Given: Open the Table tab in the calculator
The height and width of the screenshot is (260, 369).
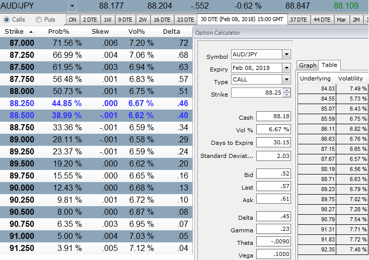Looking at the screenshot, I should (329, 65).
